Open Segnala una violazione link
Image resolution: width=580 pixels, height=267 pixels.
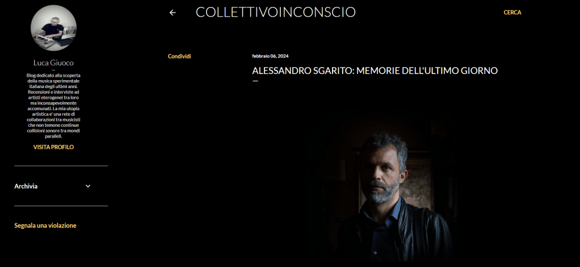[45, 226]
